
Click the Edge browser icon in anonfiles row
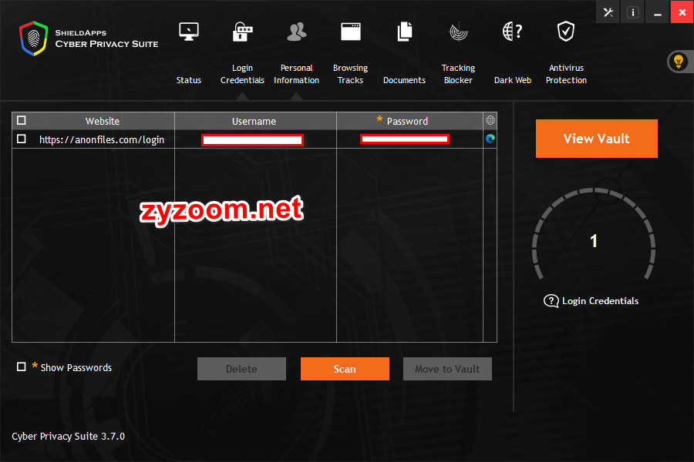tap(490, 139)
